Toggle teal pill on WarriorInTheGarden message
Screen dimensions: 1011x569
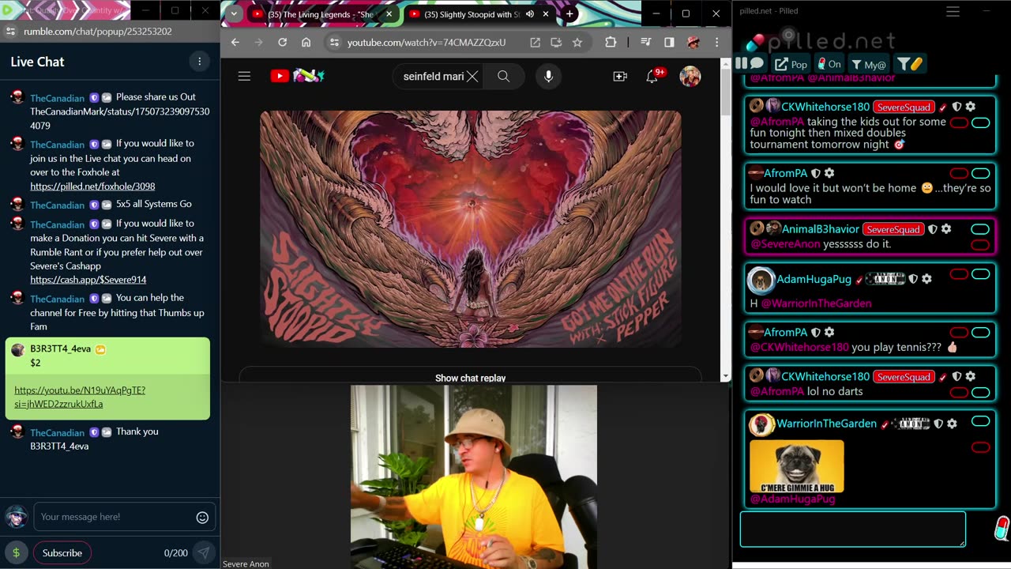click(980, 421)
